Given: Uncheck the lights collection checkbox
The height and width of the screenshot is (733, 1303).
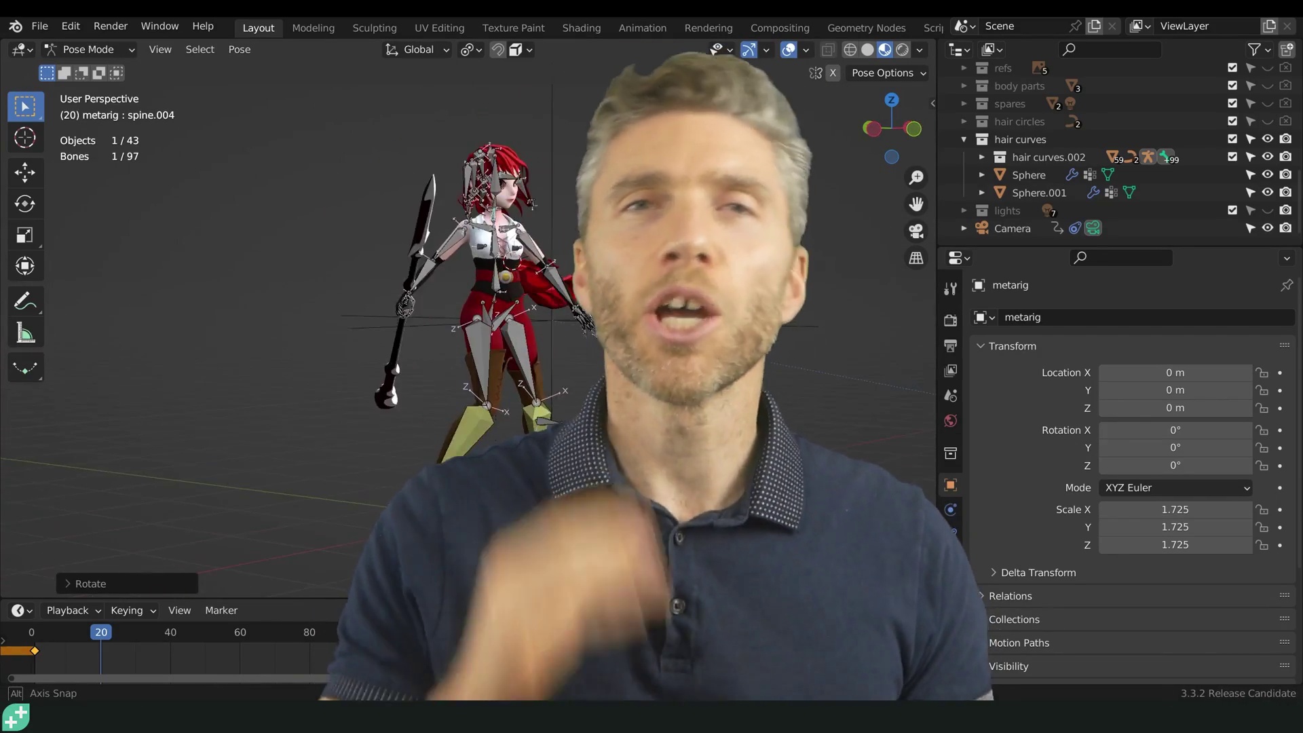Looking at the screenshot, I should pyautogui.click(x=1232, y=210).
